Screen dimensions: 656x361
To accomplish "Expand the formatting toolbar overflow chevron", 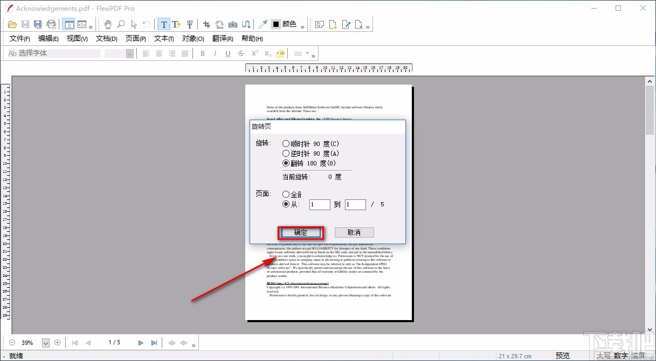I will click(314, 55).
